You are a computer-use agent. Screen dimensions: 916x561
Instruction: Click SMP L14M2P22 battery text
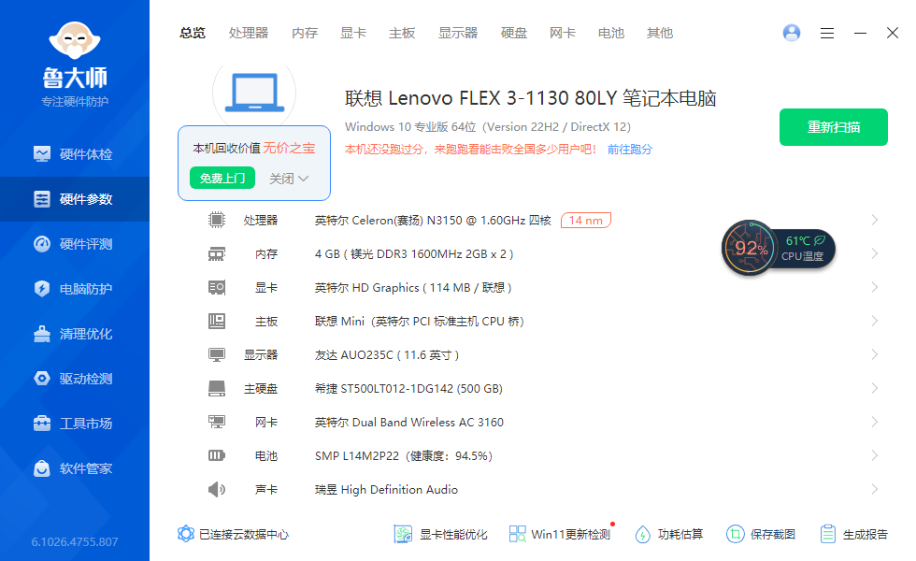pyautogui.click(x=404, y=456)
